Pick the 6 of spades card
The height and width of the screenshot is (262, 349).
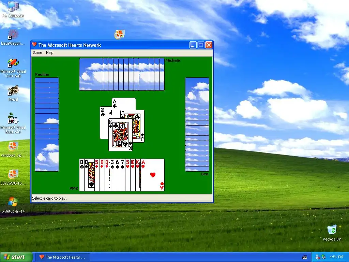[118, 175]
